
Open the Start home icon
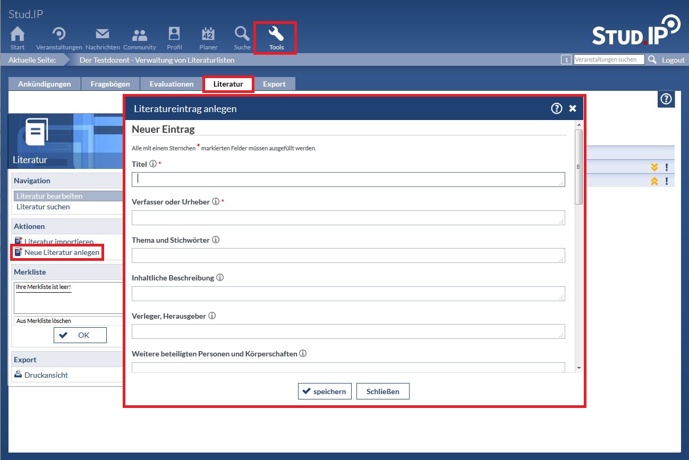point(18,35)
